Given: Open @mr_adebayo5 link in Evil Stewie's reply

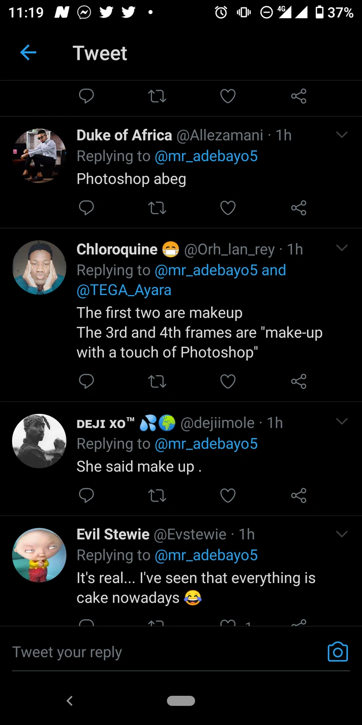Looking at the screenshot, I should click(206, 555).
